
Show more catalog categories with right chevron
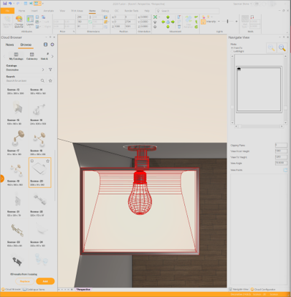pyautogui.click(x=53, y=56)
